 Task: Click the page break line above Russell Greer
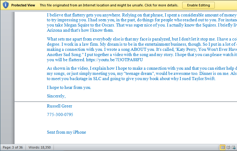click(x=126, y=101)
